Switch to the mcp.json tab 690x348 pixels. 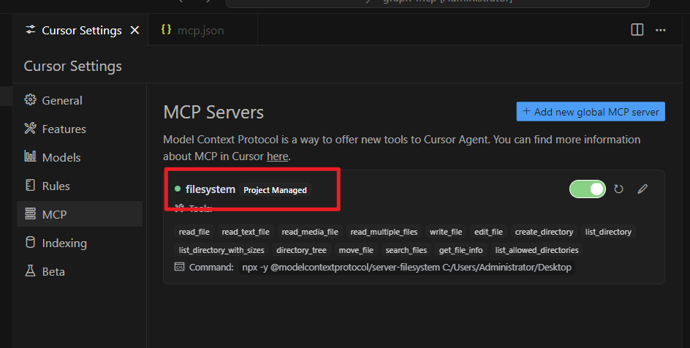(203, 30)
